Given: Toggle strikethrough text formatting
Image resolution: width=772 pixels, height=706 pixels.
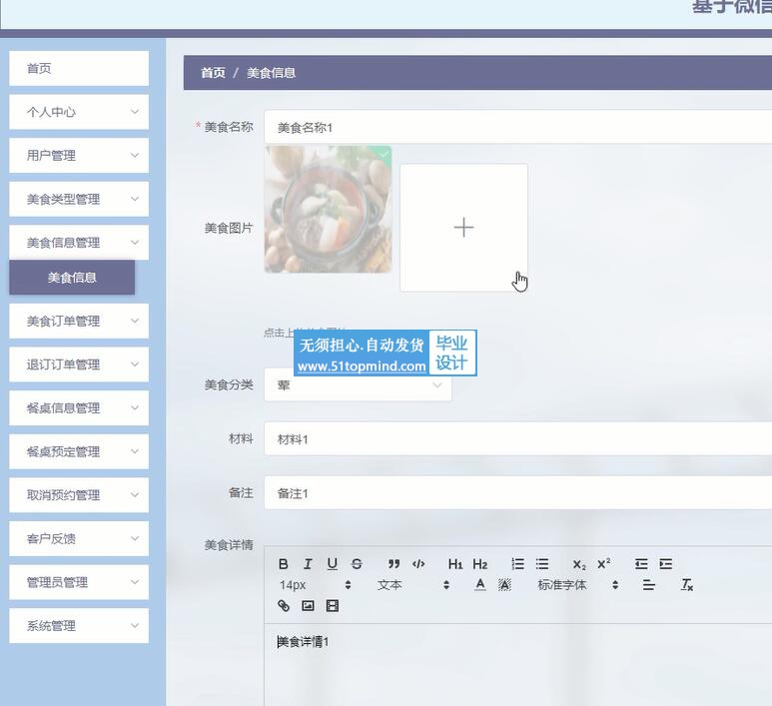Looking at the screenshot, I should (357, 564).
